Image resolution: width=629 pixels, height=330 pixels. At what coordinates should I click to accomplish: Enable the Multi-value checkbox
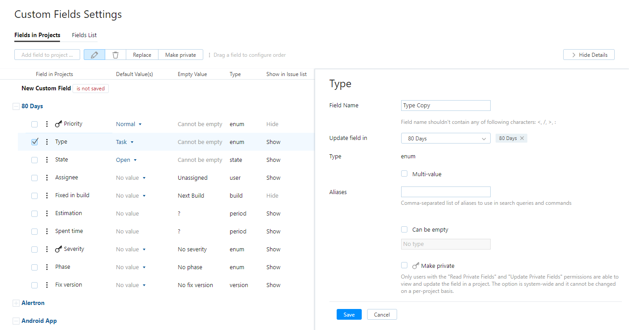coord(404,174)
